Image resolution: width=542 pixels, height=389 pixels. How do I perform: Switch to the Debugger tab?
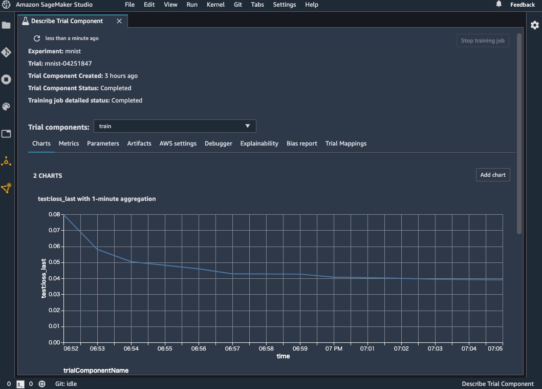(x=219, y=144)
